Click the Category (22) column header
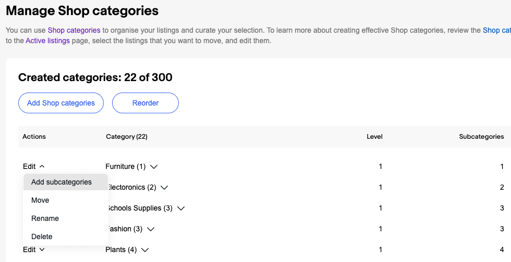511x262 pixels. coord(127,137)
